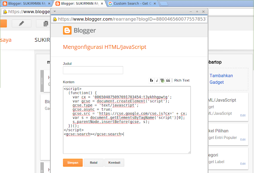
Task: Click the main window lock icon in address bar
Action: (x=5, y=12)
